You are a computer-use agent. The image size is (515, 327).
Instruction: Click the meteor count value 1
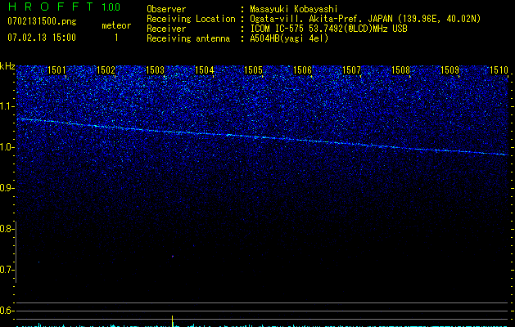pyautogui.click(x=116, y=38)
